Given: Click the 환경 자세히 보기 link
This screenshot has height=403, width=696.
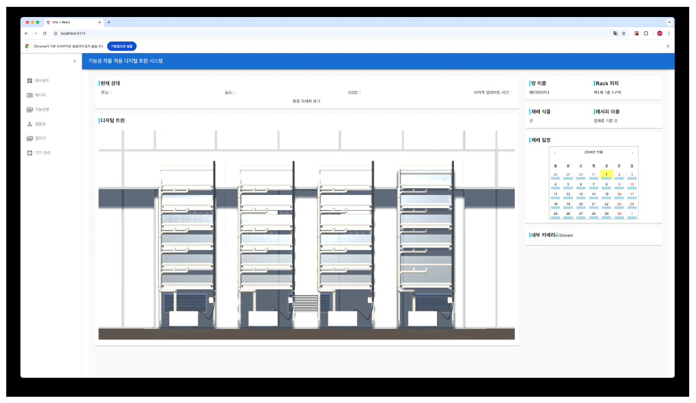Looking at the screenshot, I should pos(306,101).
